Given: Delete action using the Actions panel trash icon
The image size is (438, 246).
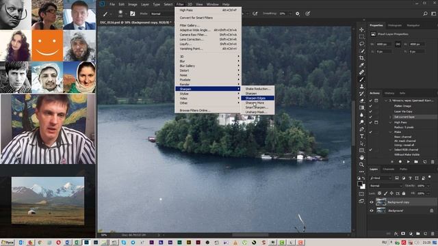Looking at the screenshot, I should click(433, 162).
